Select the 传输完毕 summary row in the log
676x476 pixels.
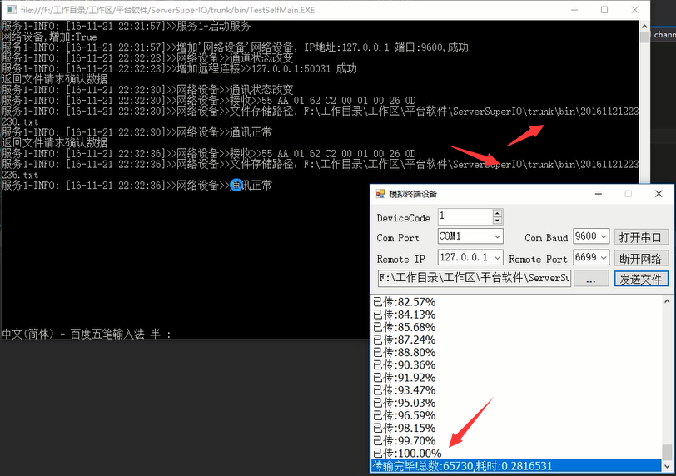pos(516,466)
